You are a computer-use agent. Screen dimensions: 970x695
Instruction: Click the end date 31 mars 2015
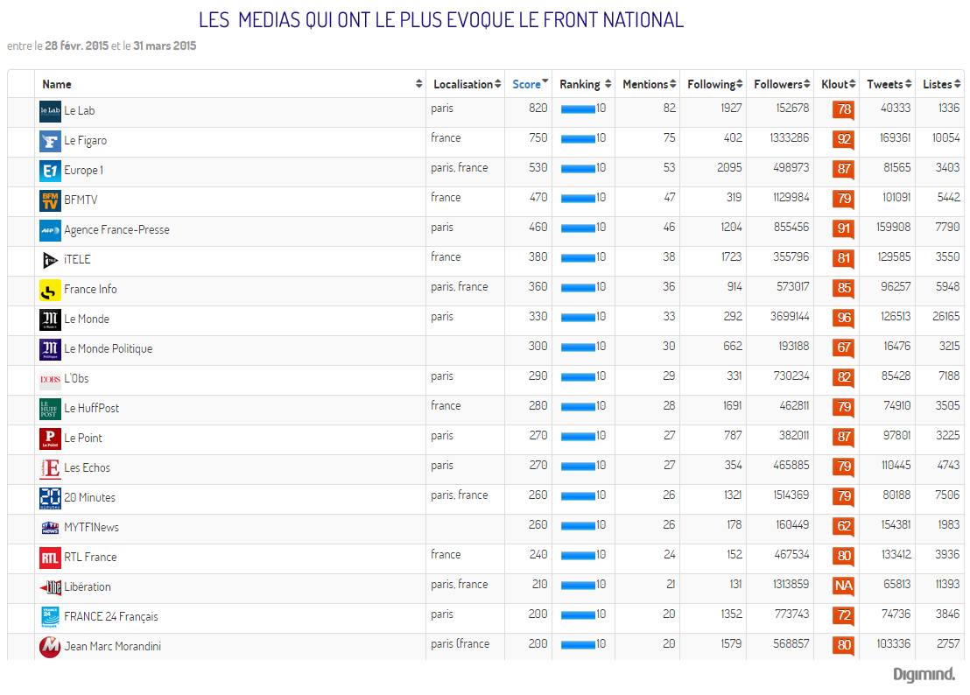(x=165, y=46)
